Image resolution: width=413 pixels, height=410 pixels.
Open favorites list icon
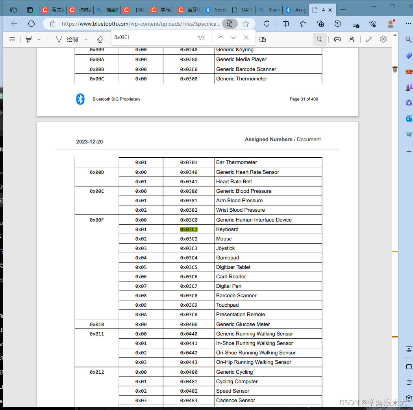(303, 24)
